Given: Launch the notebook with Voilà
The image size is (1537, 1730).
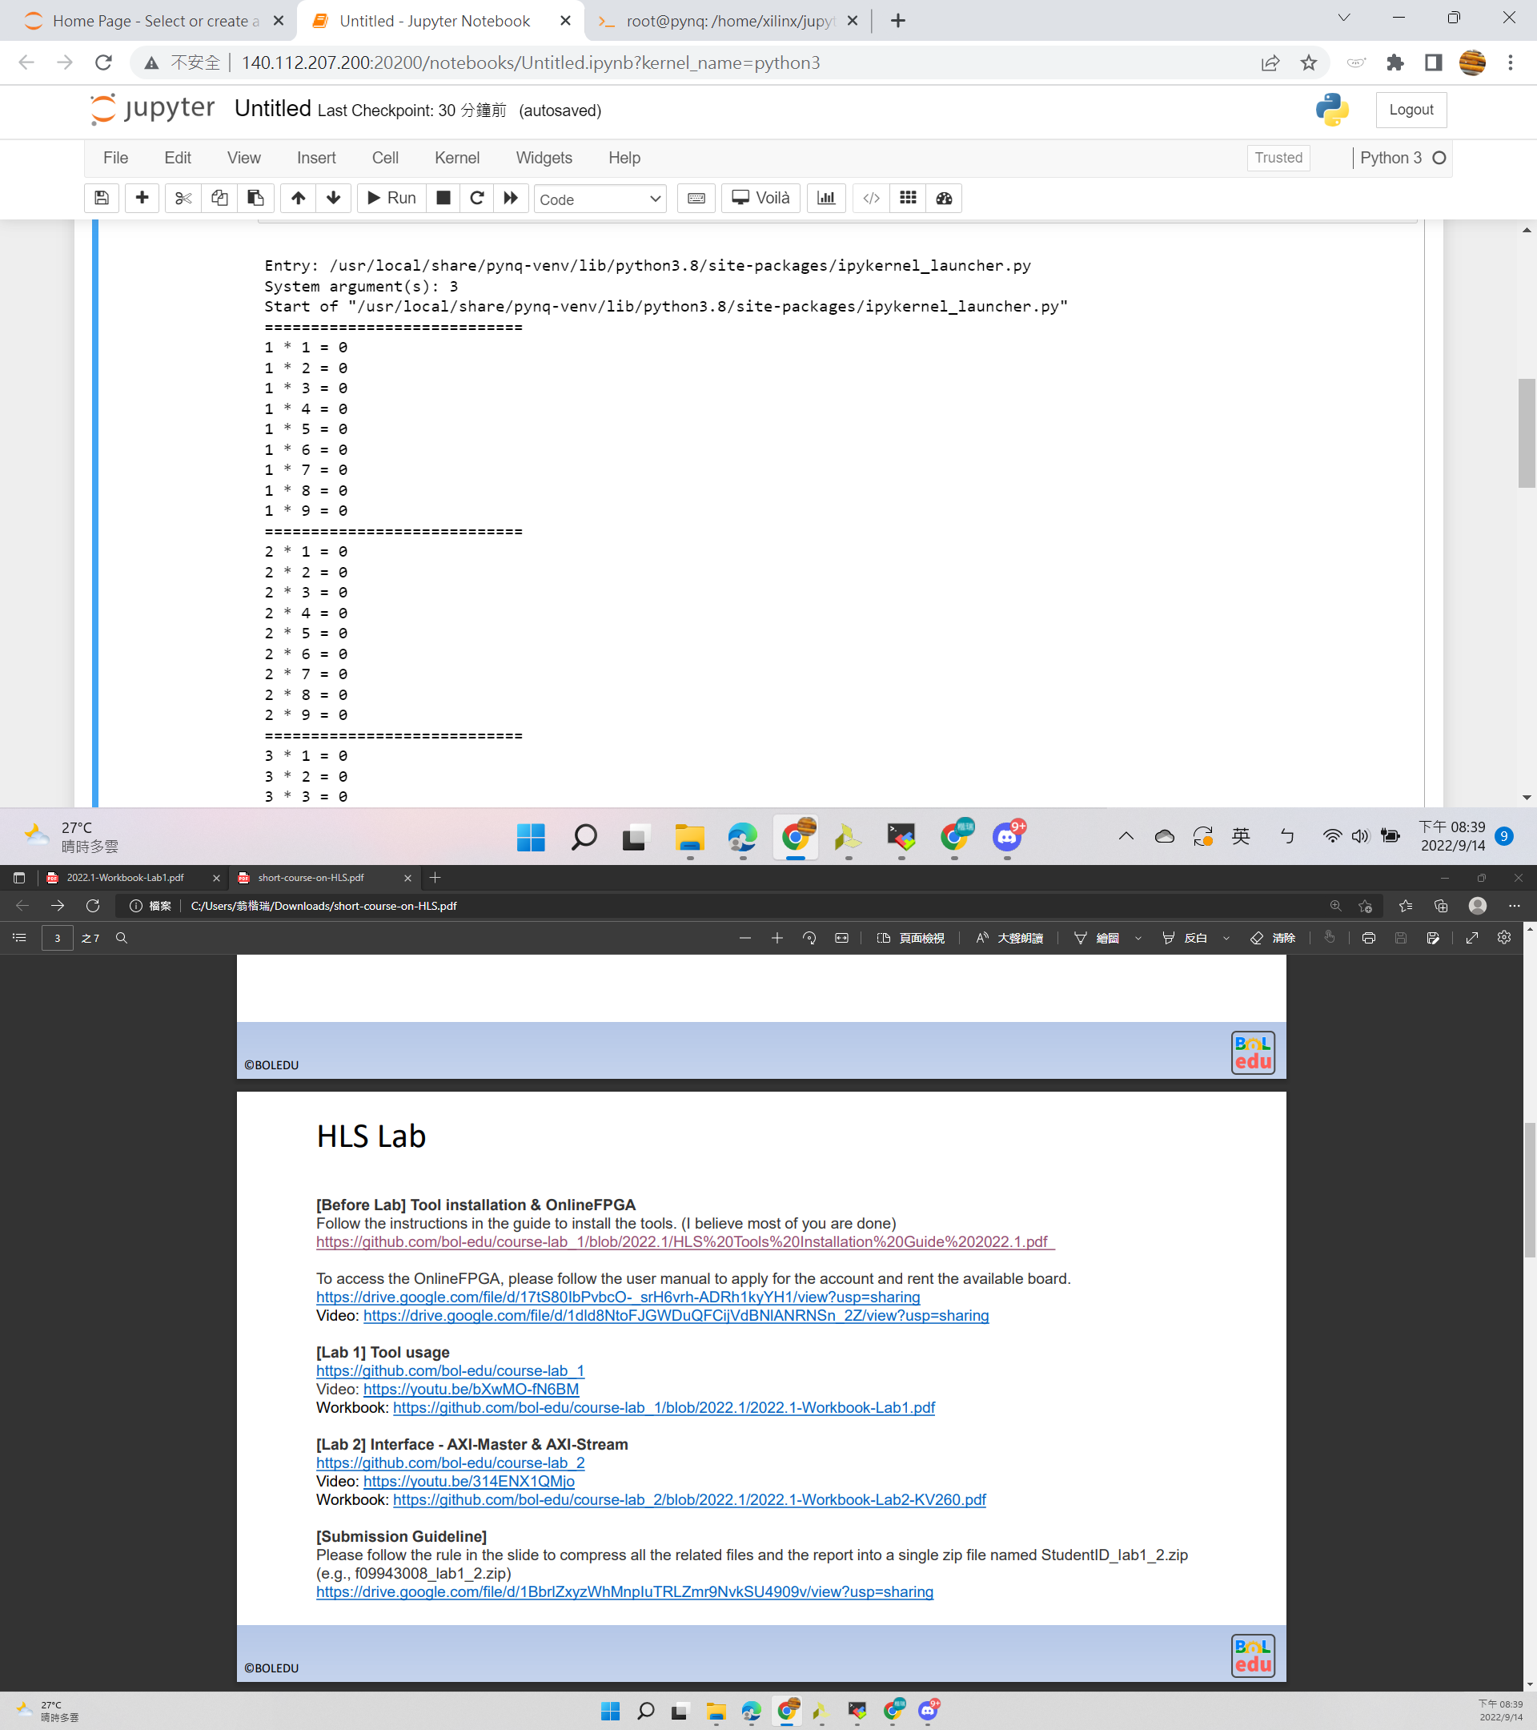Looking at the screenshot, I should [760, 198].
